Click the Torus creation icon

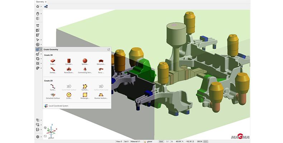(101, 70)
